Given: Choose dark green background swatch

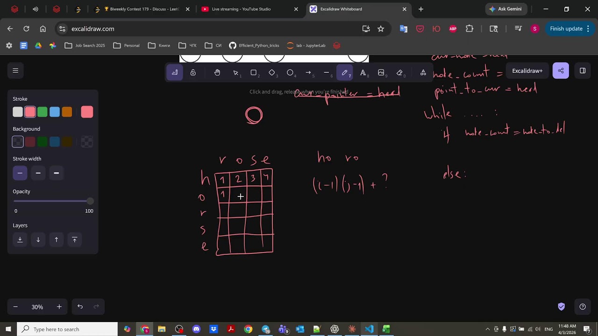Looking at the screenshot, I should pos(43,142).
